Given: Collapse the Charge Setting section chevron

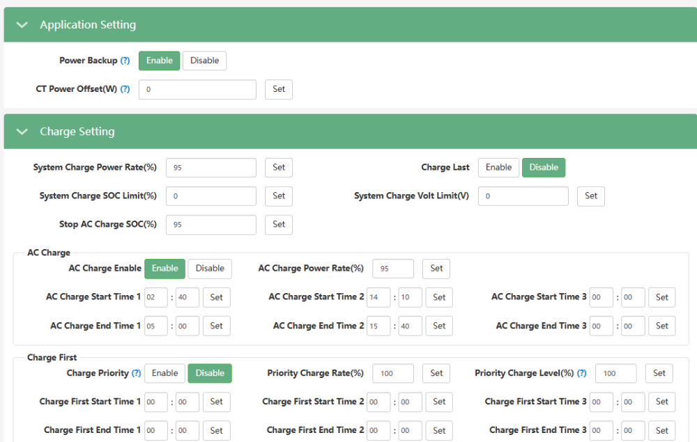Looking at the screenshot, I should (x=22, y=132).
